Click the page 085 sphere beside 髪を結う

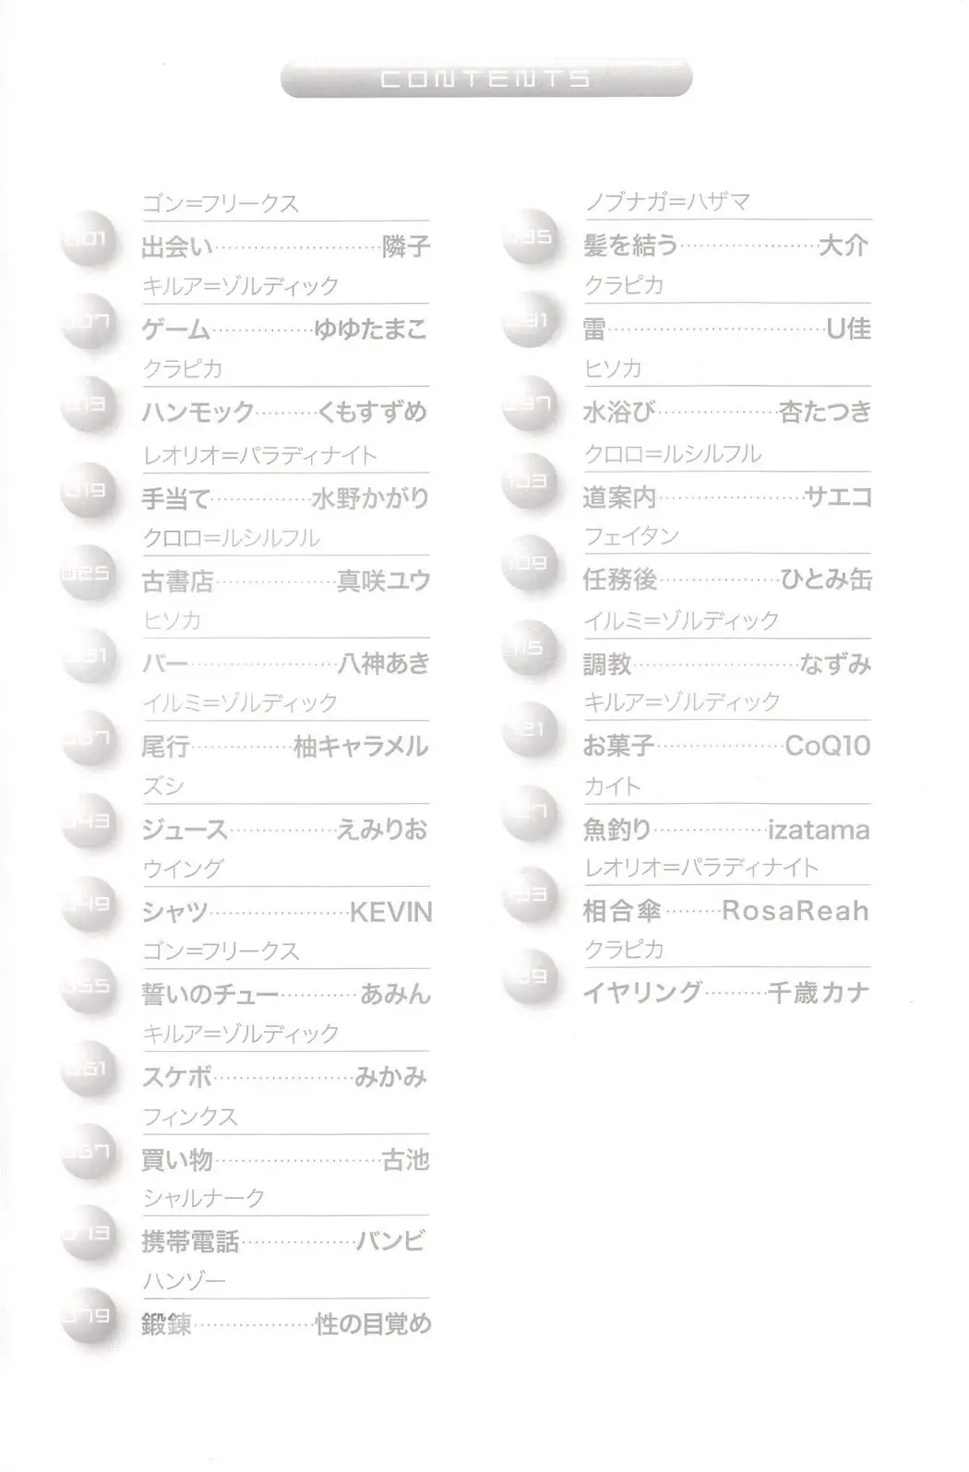point(531,240)
